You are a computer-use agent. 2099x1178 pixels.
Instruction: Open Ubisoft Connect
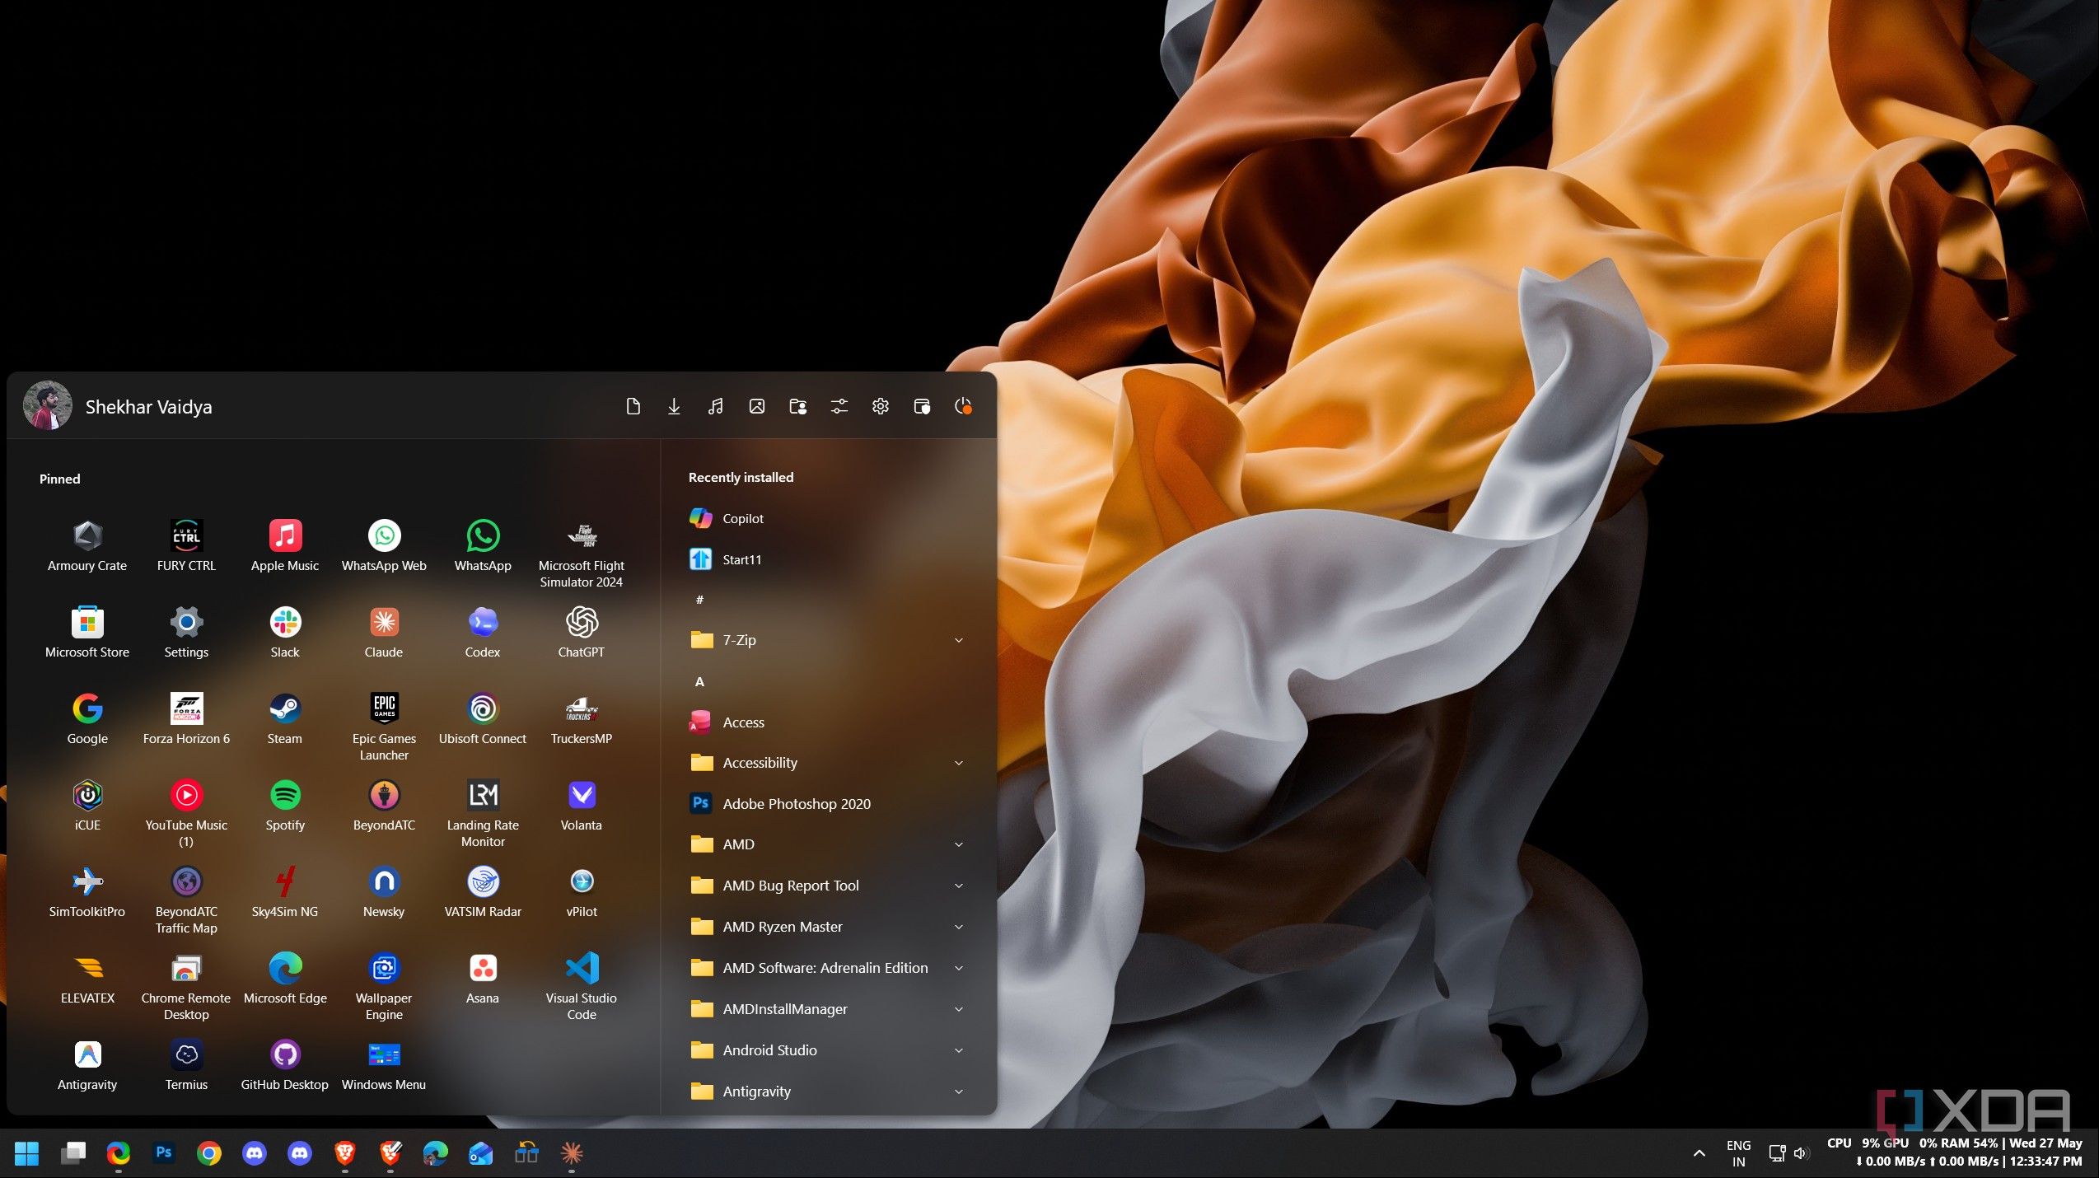[x=483, y=718]
